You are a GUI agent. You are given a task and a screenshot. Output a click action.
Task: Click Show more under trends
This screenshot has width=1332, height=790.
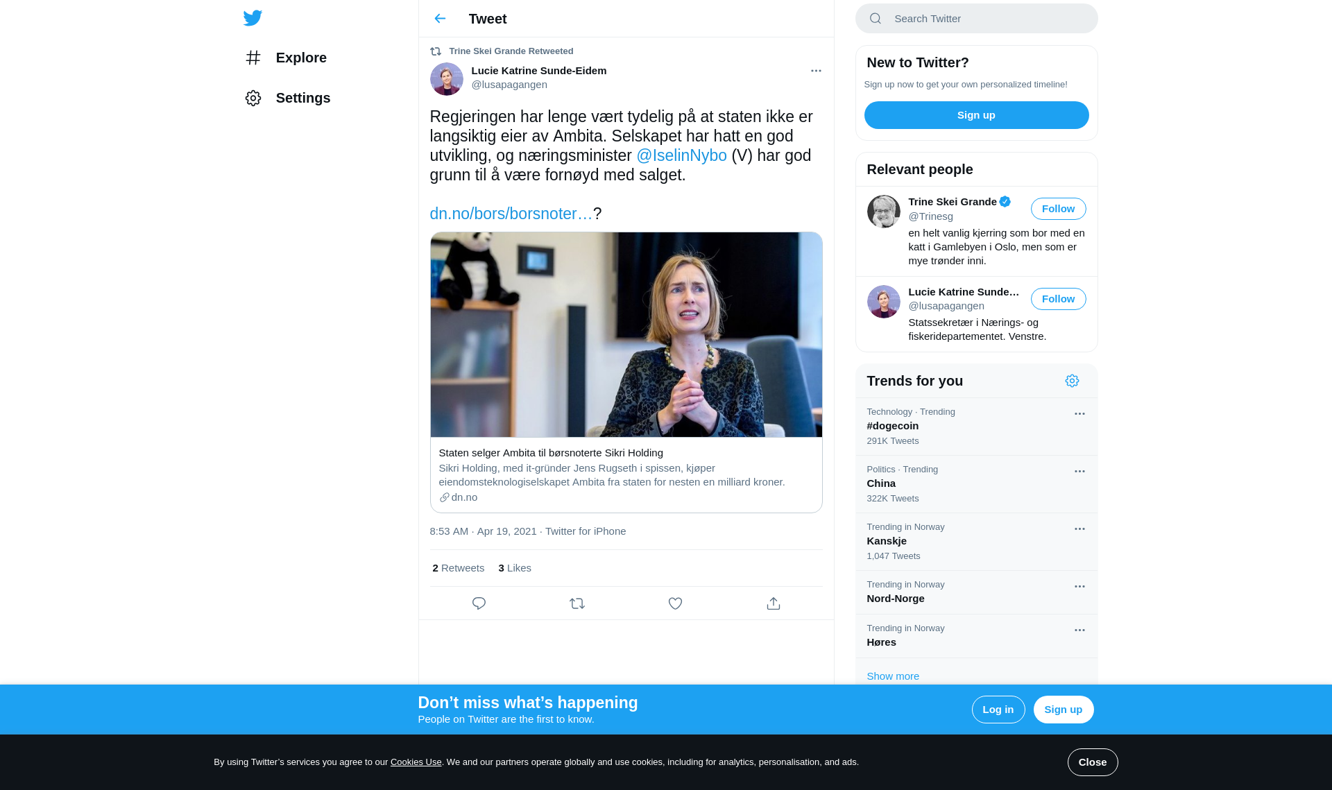click(893, 676)
